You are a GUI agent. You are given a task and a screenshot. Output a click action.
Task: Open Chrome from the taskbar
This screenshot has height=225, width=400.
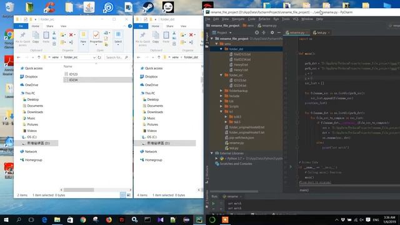[x=83, y=219]
